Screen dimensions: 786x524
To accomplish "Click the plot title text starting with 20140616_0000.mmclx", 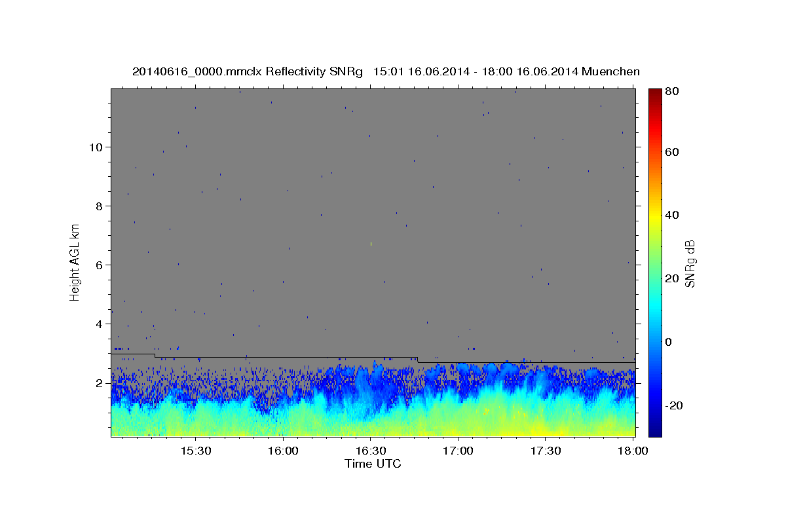I will [x=386, y=71].
